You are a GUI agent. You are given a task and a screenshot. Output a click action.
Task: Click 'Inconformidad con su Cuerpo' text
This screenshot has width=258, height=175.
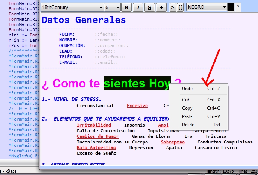coord(112,142)
